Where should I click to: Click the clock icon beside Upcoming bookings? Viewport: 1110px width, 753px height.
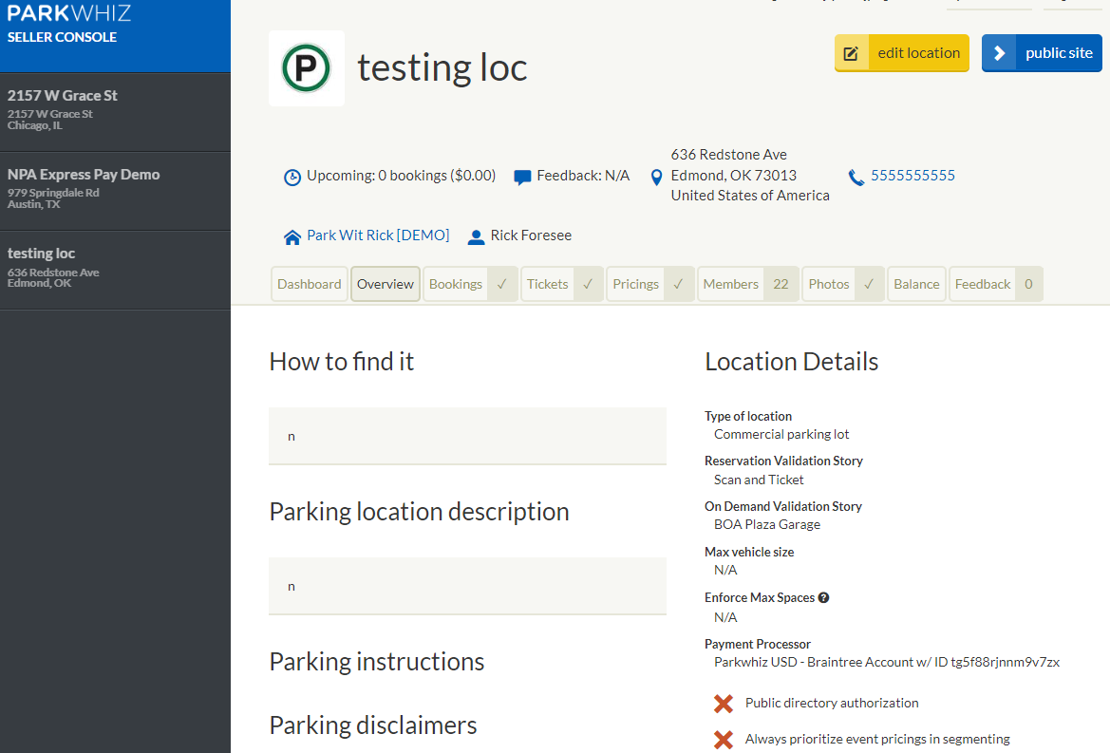pyautogui.click(x=292, y=177)
